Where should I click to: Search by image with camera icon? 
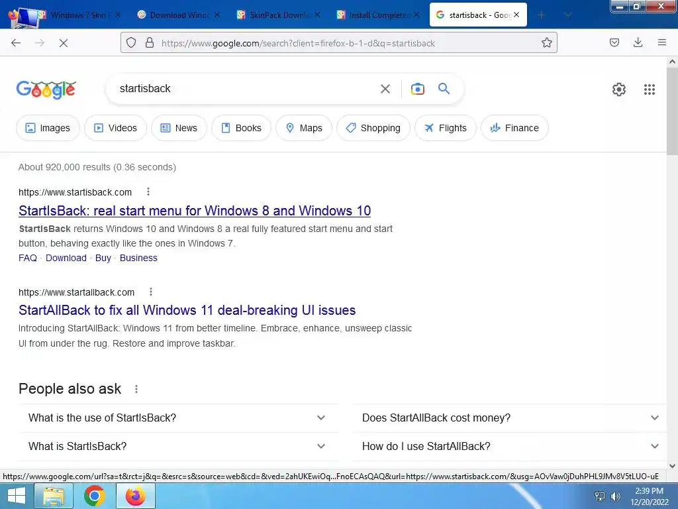coord(417,89)
